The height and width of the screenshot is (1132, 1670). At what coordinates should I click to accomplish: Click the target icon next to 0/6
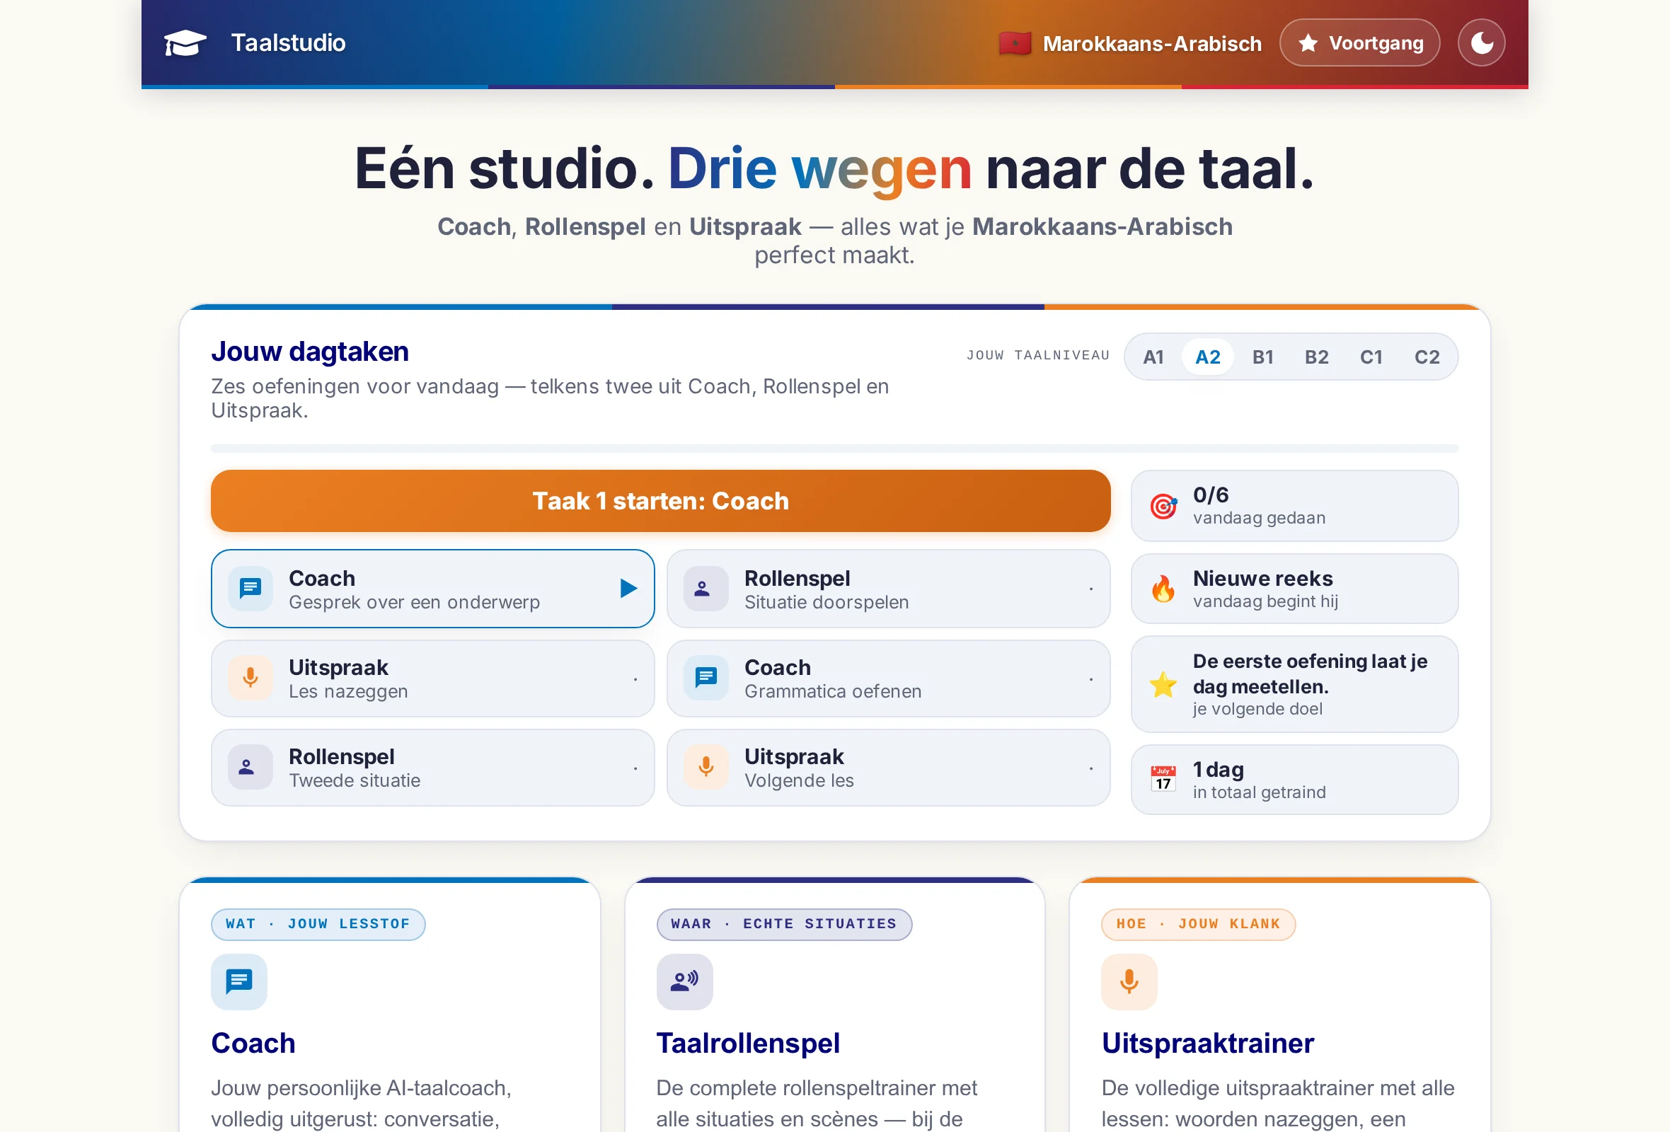1163,507
